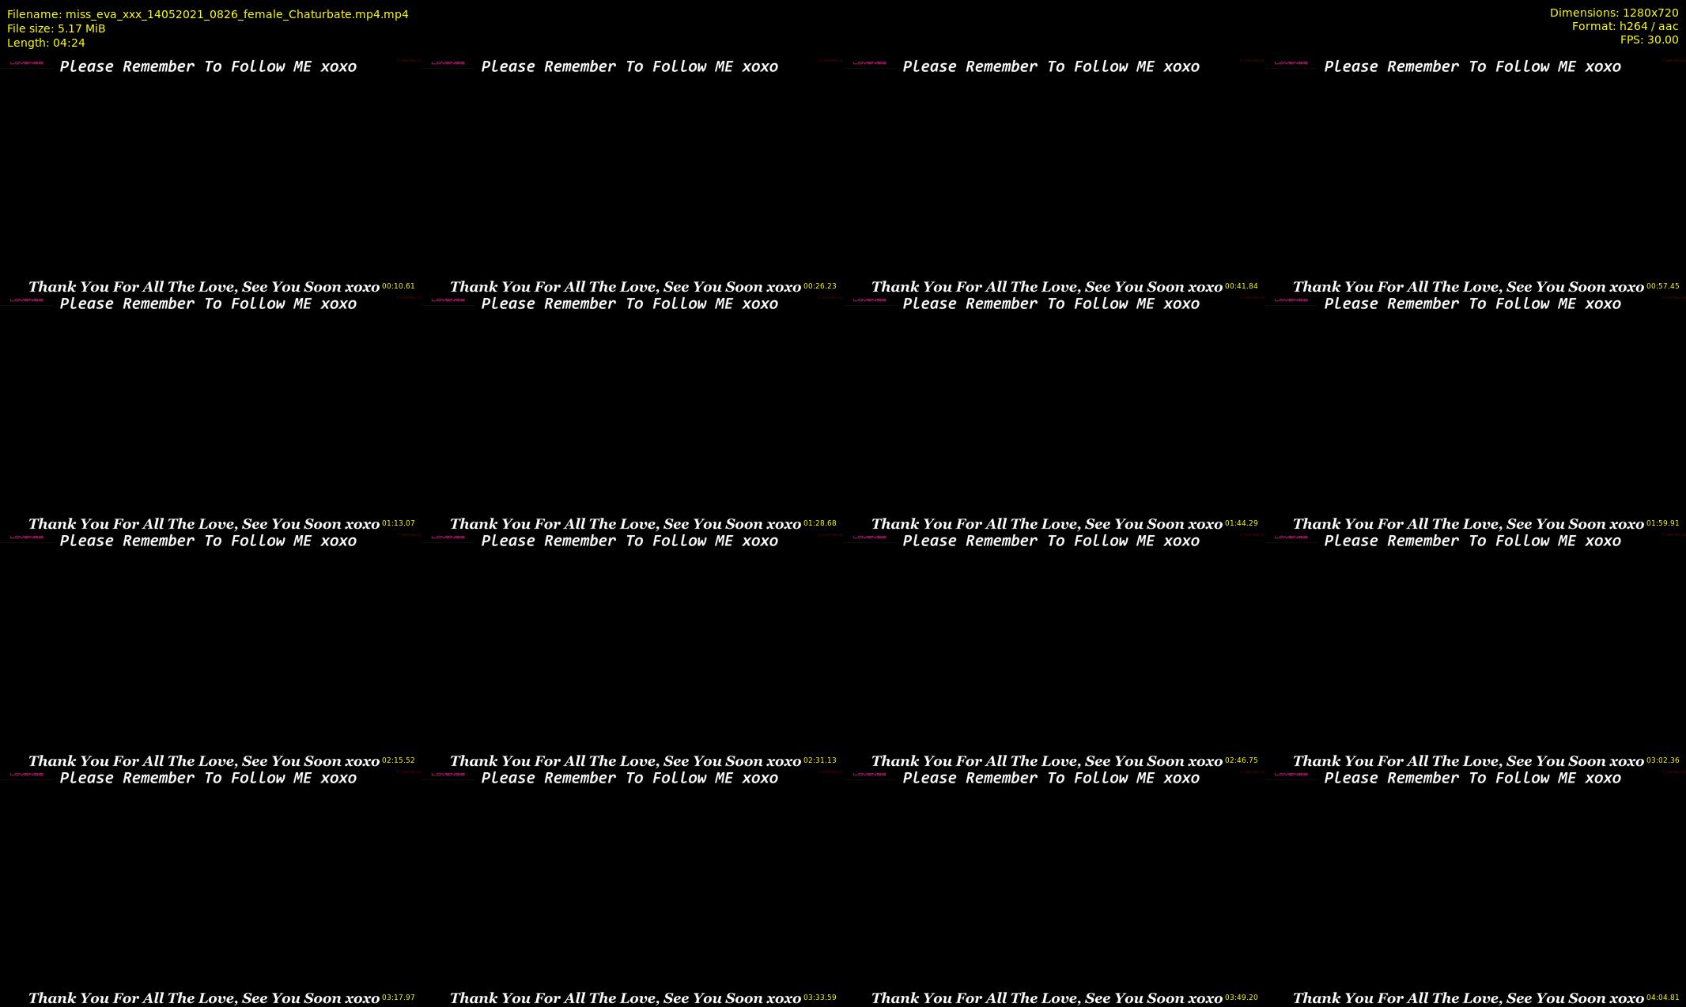Select the frame stamped 01:28.68
The height and width of the screenshot is (1007, 1686).
click(x=632, y=414)
